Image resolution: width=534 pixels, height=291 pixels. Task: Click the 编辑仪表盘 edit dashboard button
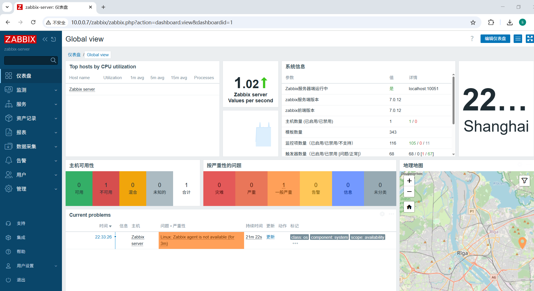pos(495,39)
